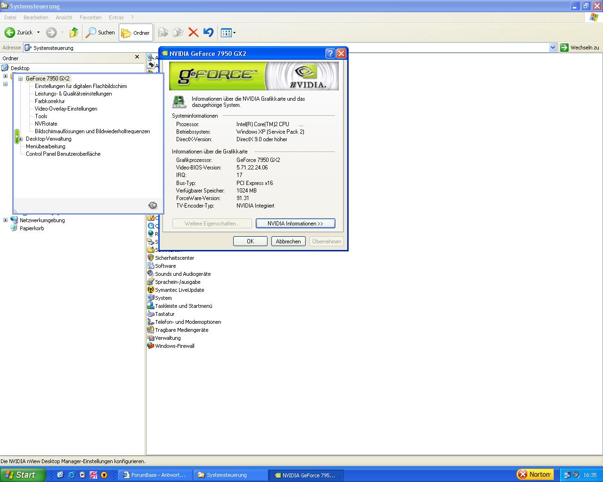Click the Copy To folder icon
Image resolution: width=603 pixels, height=482 pixels.
178,32
